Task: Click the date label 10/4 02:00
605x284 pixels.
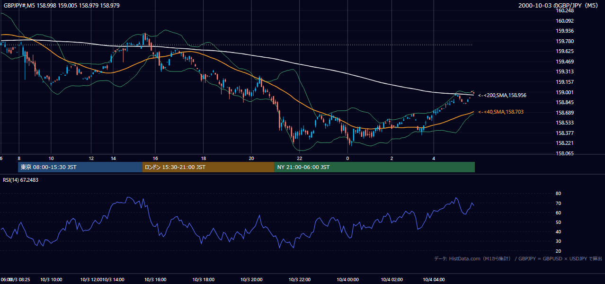Action: click(x=392, y=280)
